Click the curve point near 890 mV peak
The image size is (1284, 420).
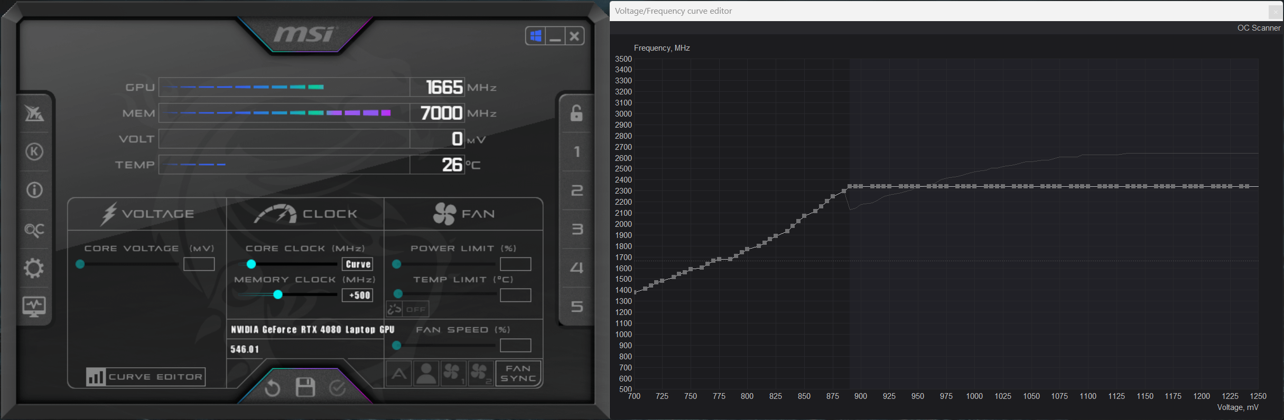[x=850, y=186]
